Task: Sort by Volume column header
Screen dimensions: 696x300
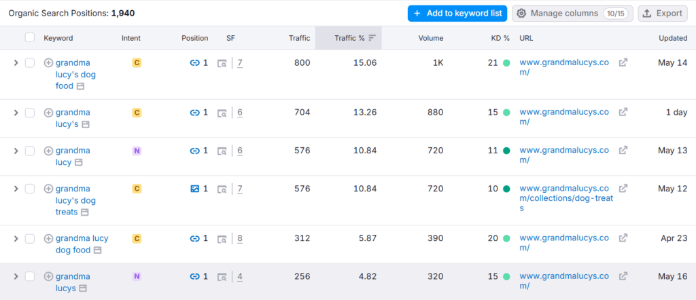Action: (x=431, y=38)
